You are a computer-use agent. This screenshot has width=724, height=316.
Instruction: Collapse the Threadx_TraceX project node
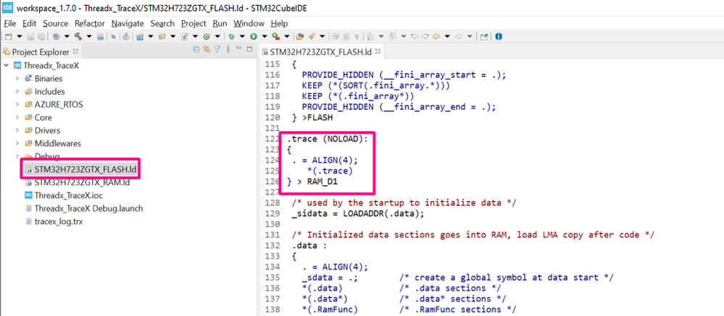6,65
